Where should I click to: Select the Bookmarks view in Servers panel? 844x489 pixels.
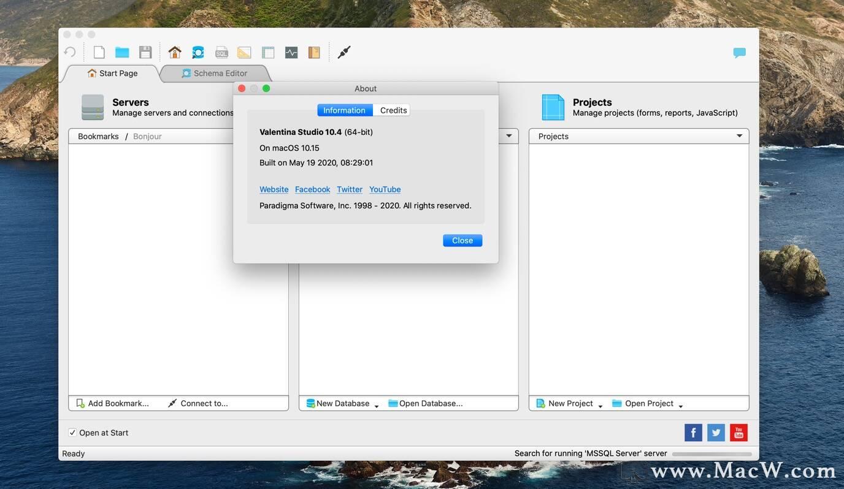click(98, 136)
